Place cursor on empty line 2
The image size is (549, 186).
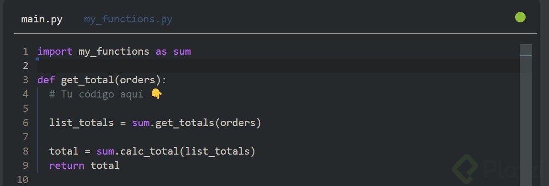click(278, 66)
